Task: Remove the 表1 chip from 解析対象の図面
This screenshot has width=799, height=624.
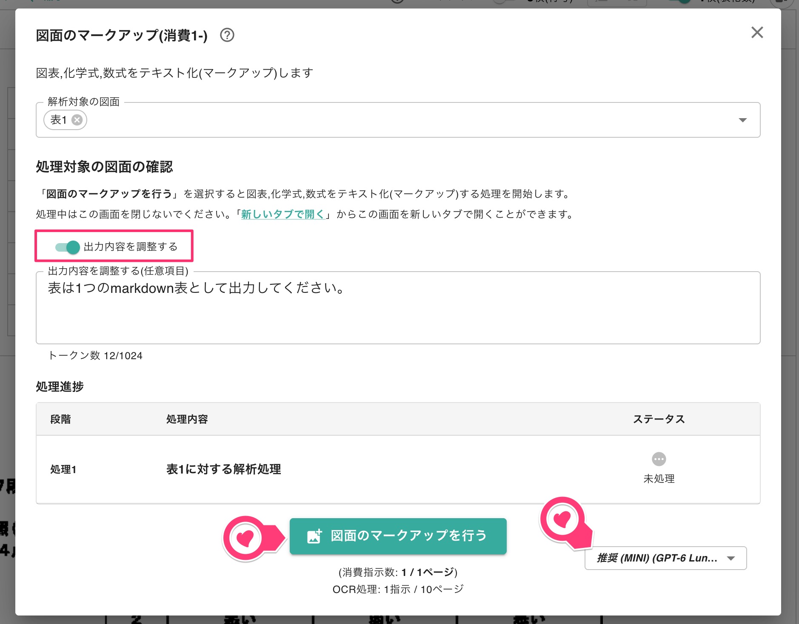Action: tap(77, 120)
